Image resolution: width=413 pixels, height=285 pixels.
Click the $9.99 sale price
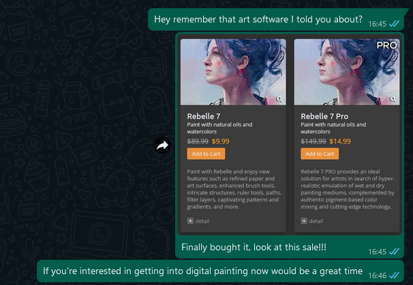coord(220,141)
